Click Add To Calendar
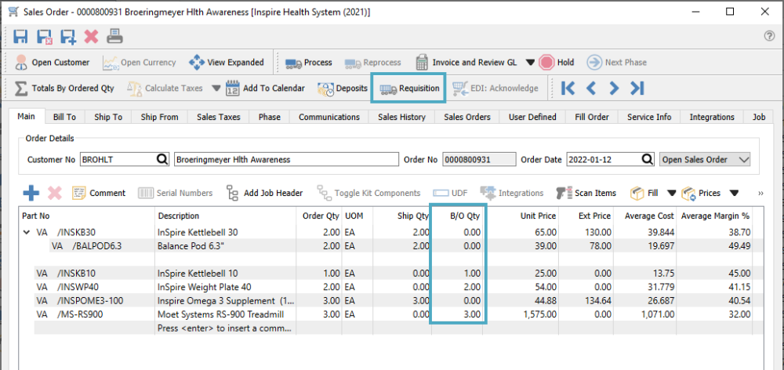The height and width of the screenshot is (370, 784). 265,89
